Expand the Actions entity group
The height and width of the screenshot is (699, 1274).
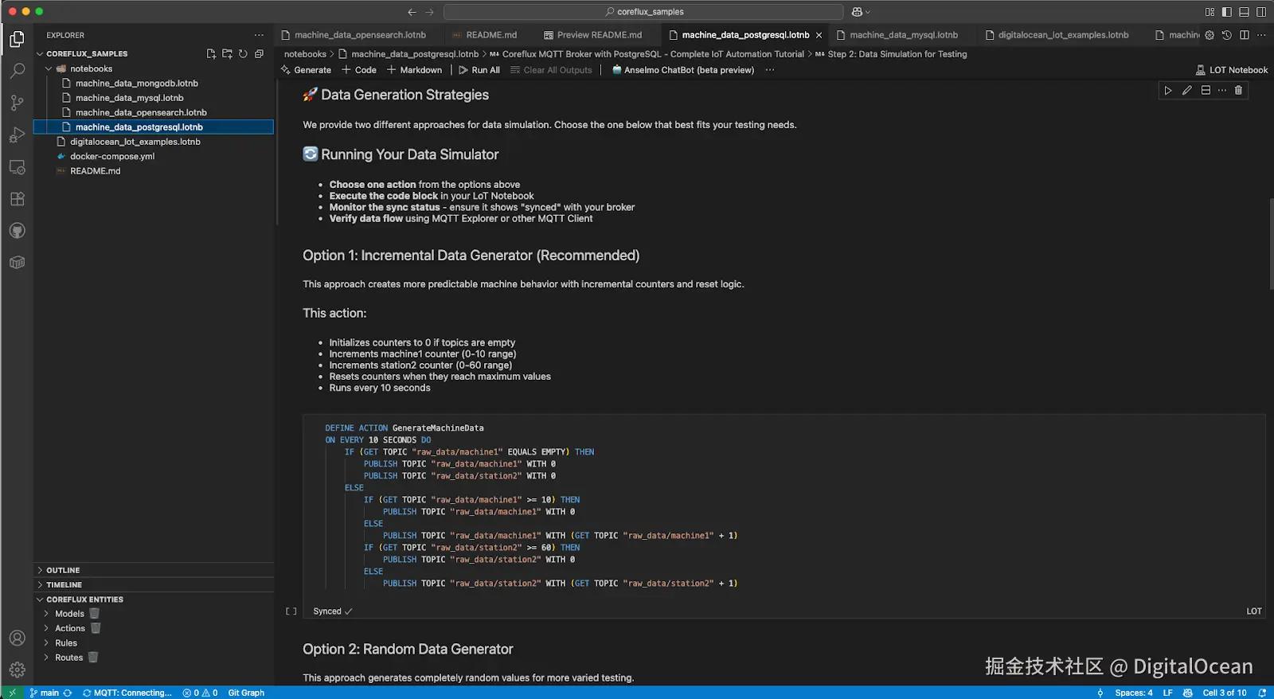point(46,628)
